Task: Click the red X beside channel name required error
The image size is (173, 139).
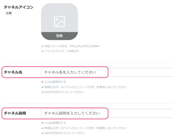Action: coord(42,82)
